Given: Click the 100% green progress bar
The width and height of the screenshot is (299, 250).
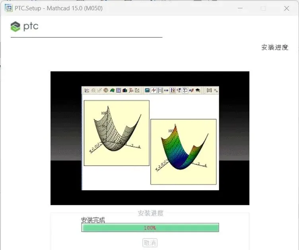Looking at the screenshot, I should (150, 227).
